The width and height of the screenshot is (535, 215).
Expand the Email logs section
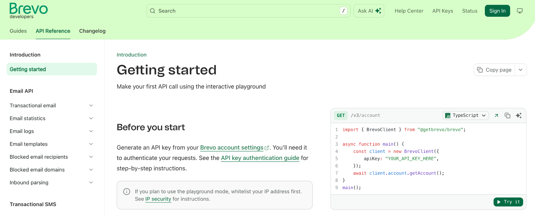[91, 131]
